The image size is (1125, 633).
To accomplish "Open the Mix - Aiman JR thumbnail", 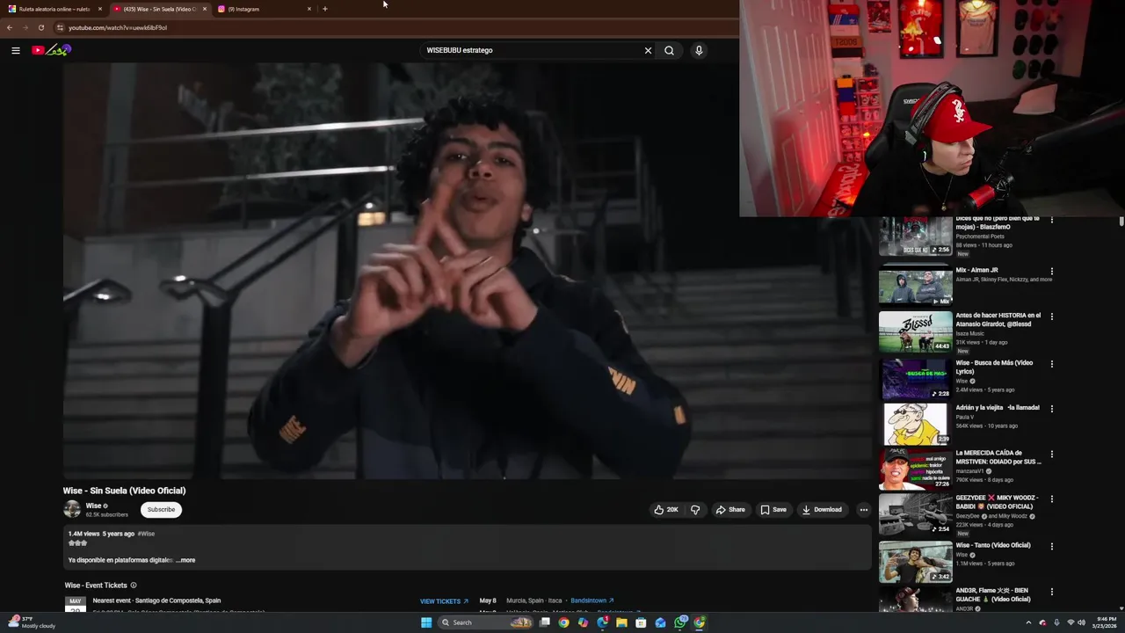I will [x=915, y=285].
